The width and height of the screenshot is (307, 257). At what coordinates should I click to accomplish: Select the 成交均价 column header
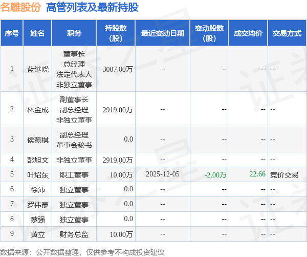pyautogui.click(x=248, y=33)
